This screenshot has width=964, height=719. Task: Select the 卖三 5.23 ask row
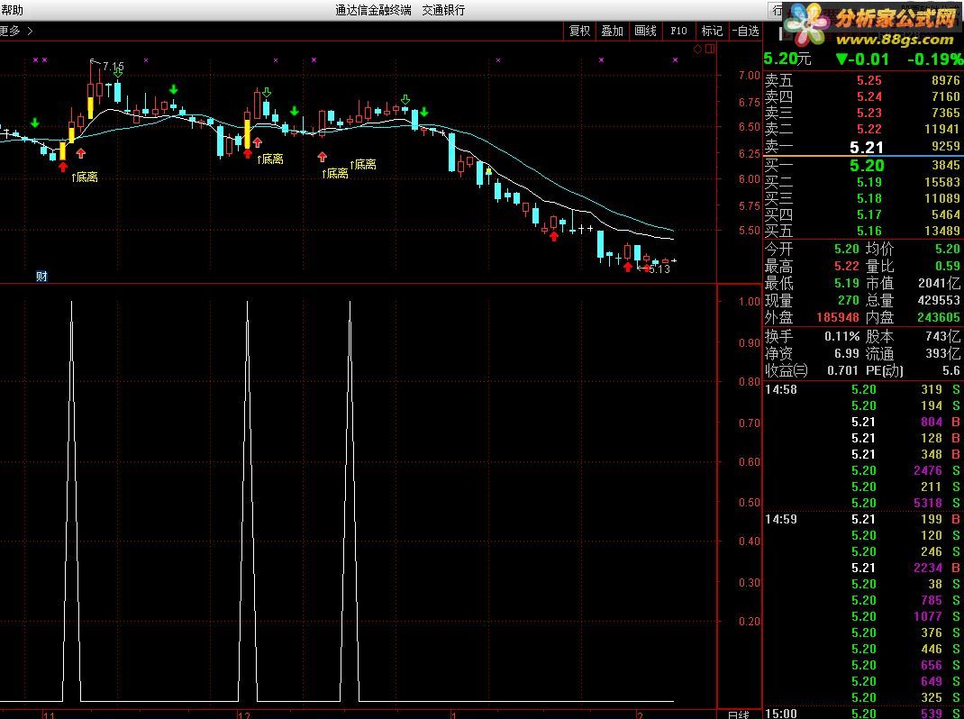tap(862, 113)
